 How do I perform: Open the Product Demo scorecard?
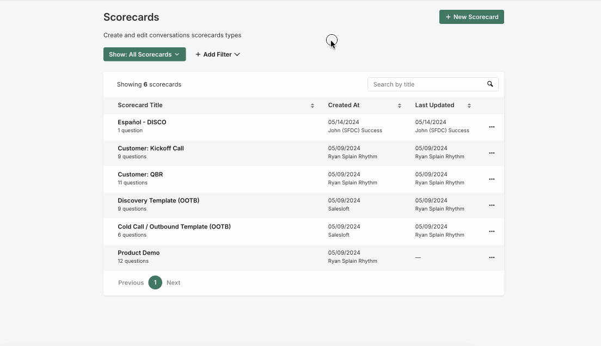(138, 252)
